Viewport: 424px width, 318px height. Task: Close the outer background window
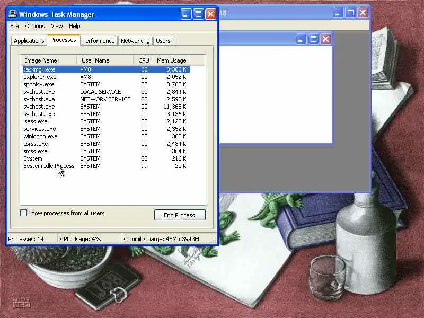363,13
